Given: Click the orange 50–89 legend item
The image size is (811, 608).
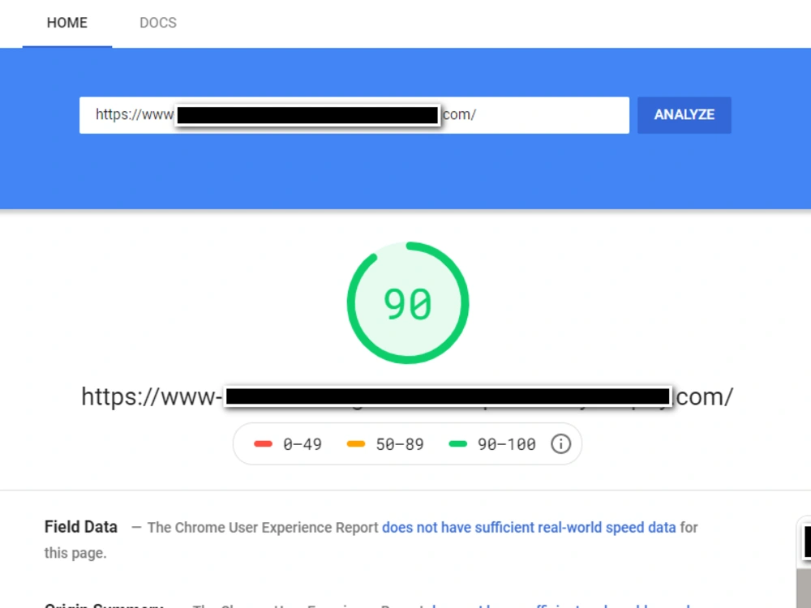Looking at the screenshot, I should click(384, 444).
